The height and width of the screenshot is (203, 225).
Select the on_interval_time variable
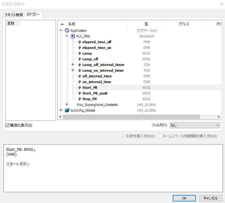pyautogui.click(x=97, y=82)
